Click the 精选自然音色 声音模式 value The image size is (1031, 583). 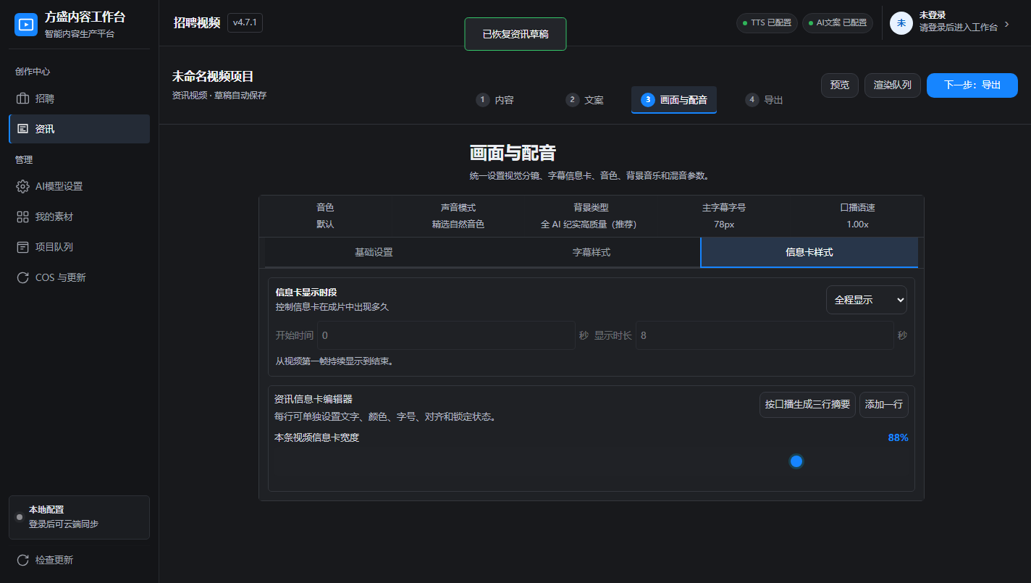tap(458, 225)
